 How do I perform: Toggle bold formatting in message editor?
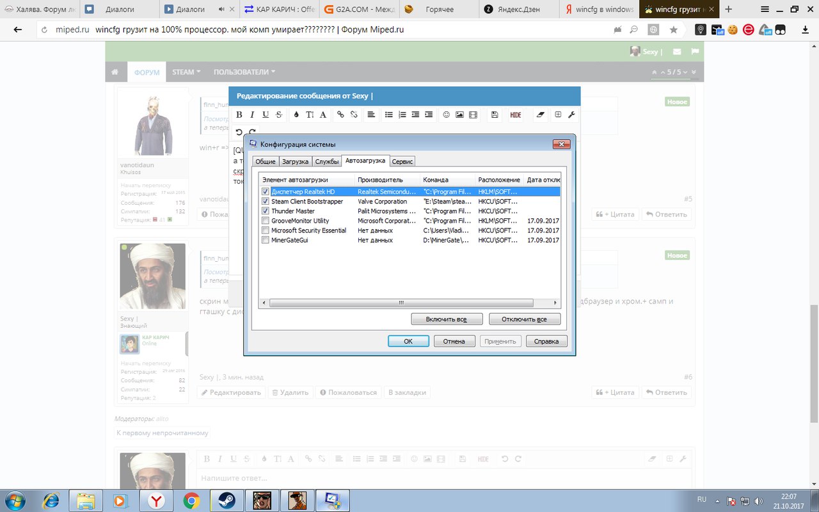pyautogui.click(x=239, y=115)
